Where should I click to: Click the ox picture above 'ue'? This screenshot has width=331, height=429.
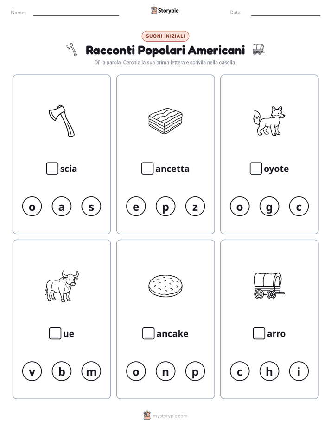62,286
